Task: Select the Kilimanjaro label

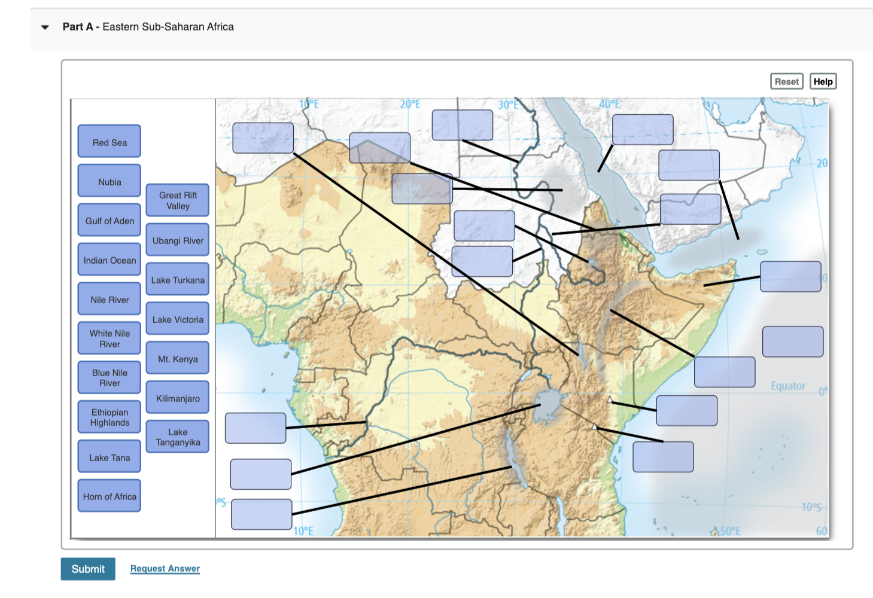Action: tap(177, 397)
